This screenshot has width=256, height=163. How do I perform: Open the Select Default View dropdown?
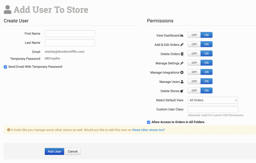(213, 100)
